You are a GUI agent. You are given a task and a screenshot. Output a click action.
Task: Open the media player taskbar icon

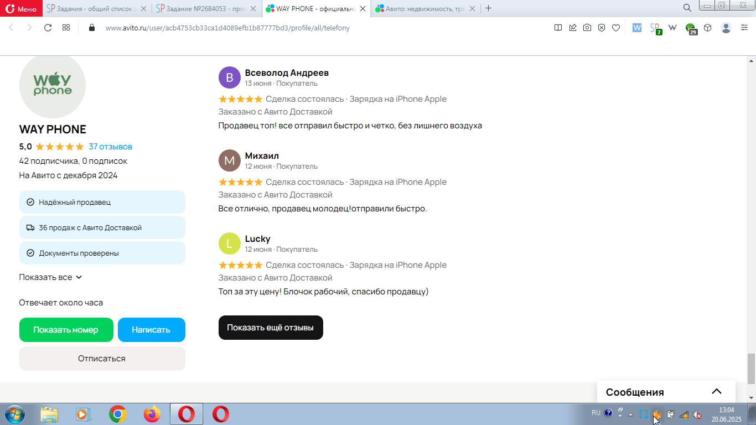[82, 414]
